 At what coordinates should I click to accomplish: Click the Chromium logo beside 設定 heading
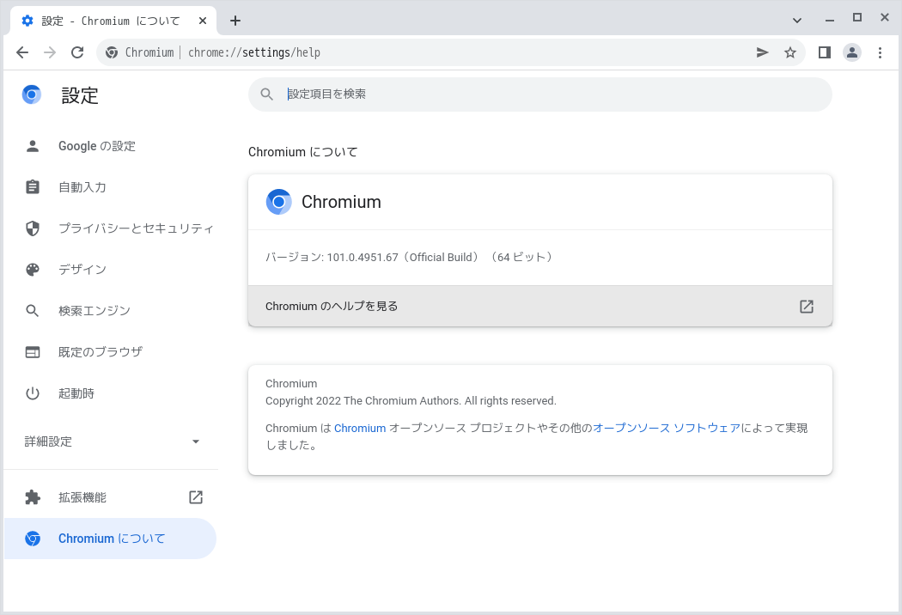(x=32, y=94)
